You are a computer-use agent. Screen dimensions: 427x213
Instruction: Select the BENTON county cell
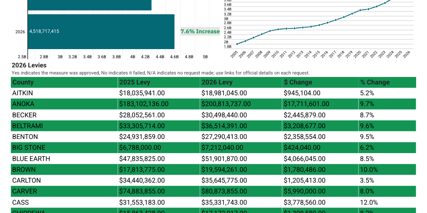64,136
